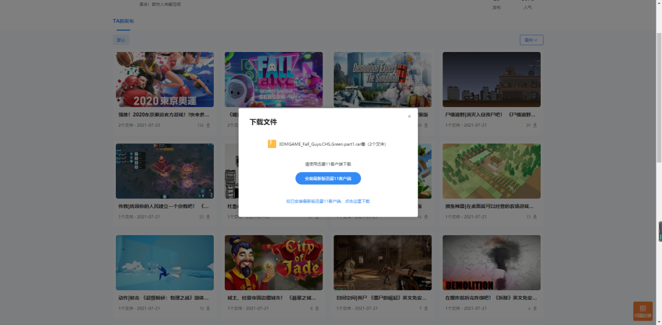Click download icon under 摸鱼神器 farm post

coord(535,217)
